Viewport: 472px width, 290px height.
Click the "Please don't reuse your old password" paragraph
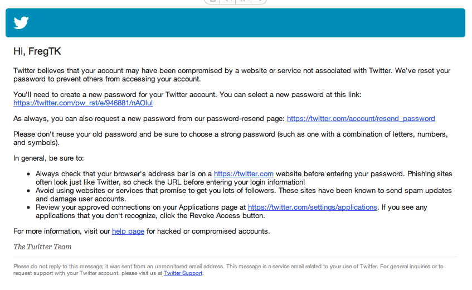(231, 138)
